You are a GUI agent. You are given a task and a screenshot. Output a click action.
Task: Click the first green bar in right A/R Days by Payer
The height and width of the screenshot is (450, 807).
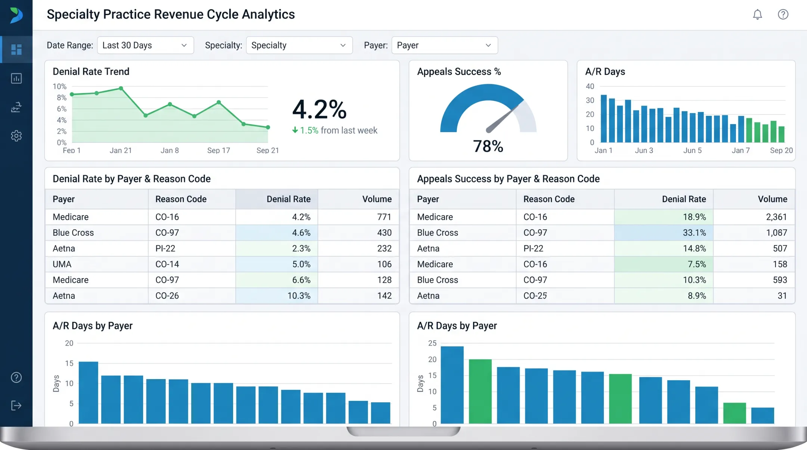click(x=480, y=391)
